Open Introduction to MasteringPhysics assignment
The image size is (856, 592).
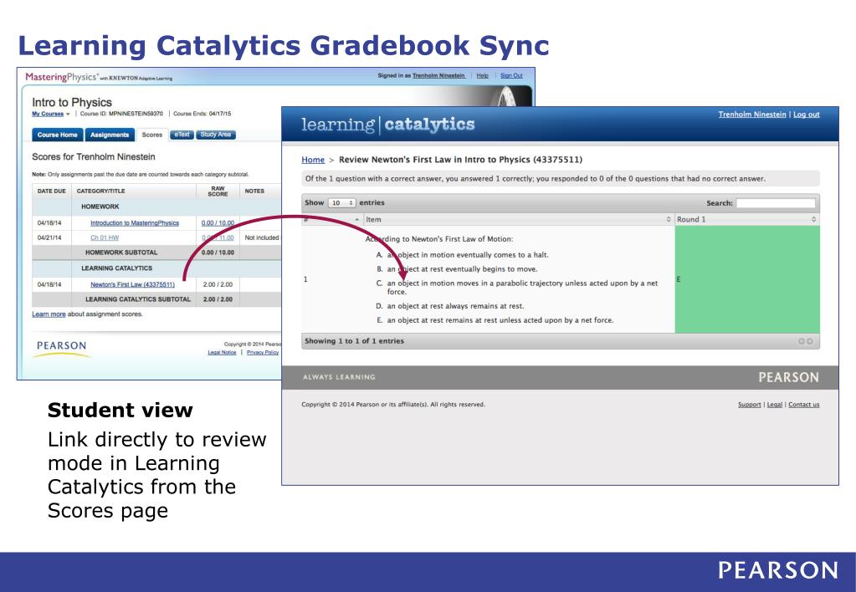[x=134, y=223]
